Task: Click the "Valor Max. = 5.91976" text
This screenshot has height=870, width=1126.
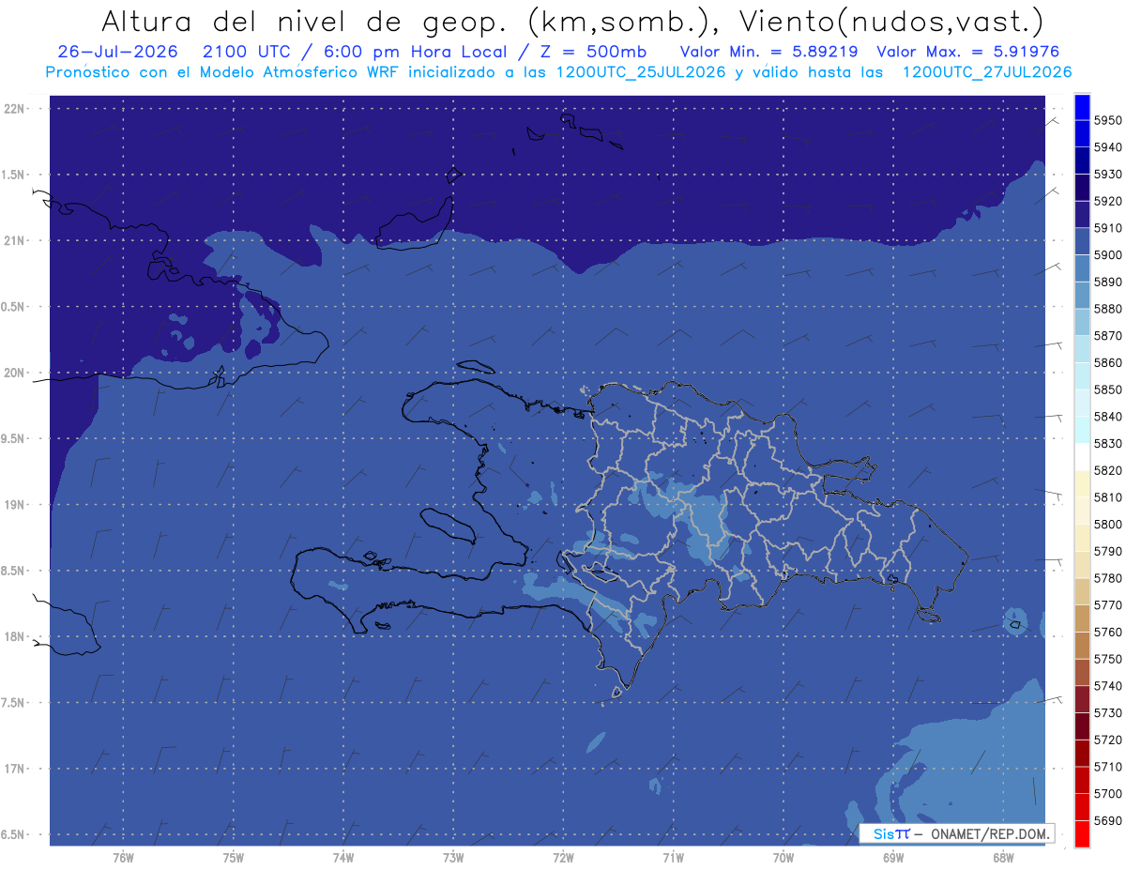Action: pos(966,52)
